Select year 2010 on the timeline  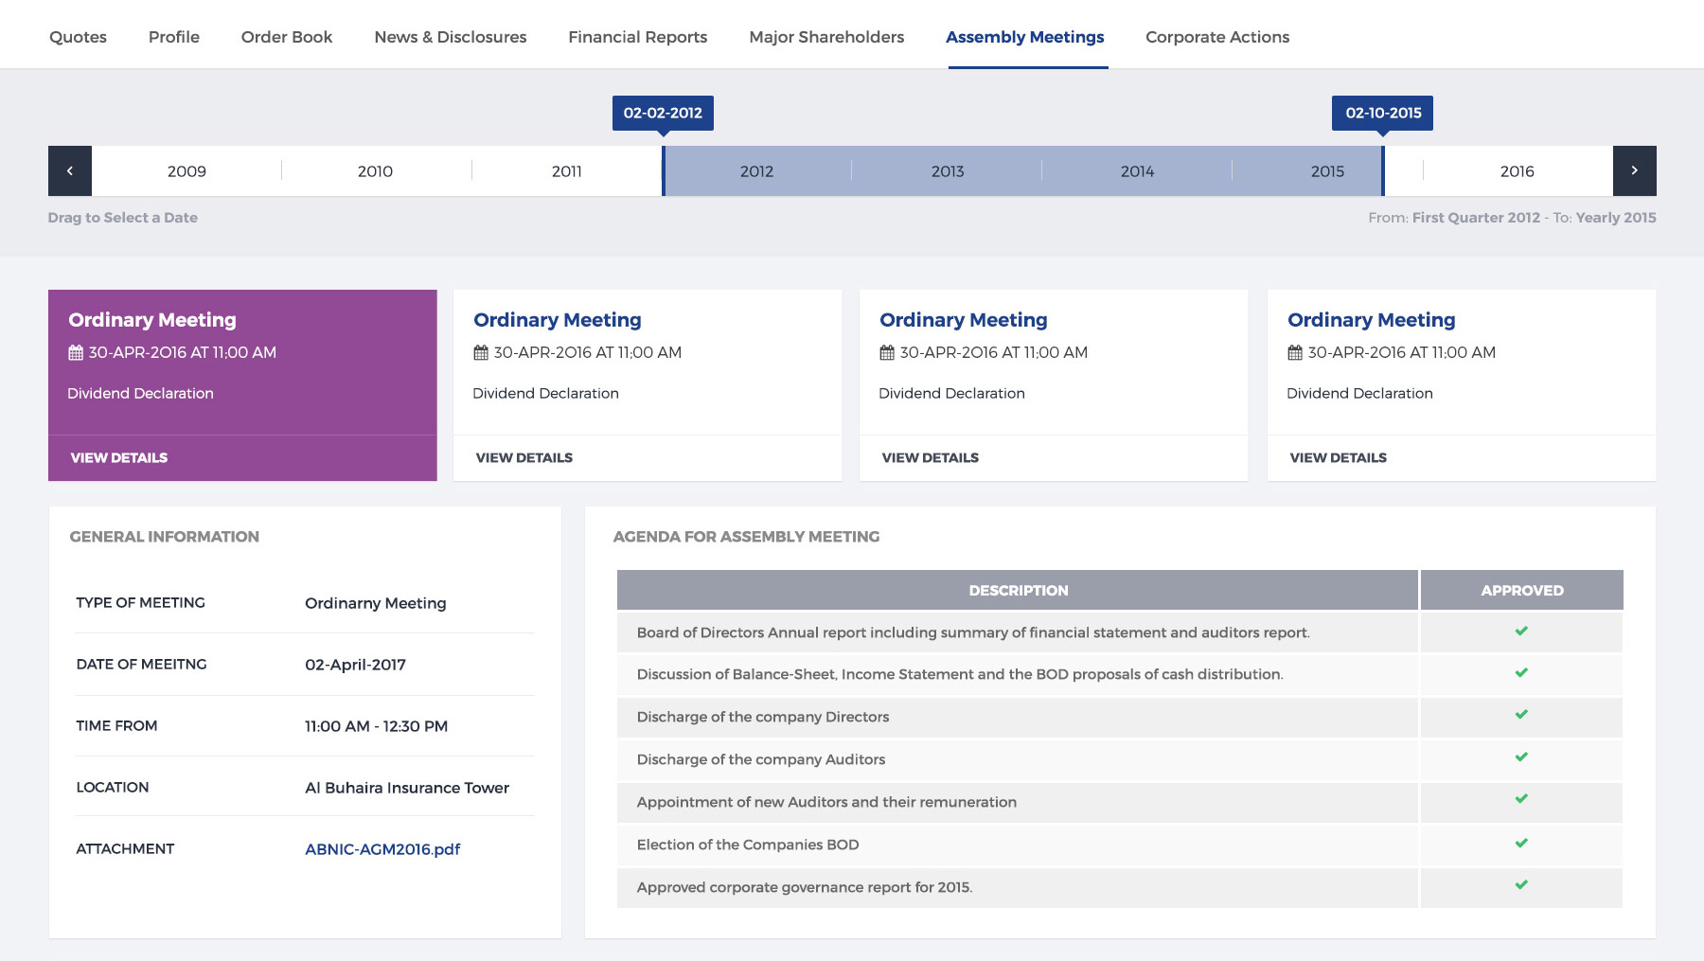(x=375, y=171)
